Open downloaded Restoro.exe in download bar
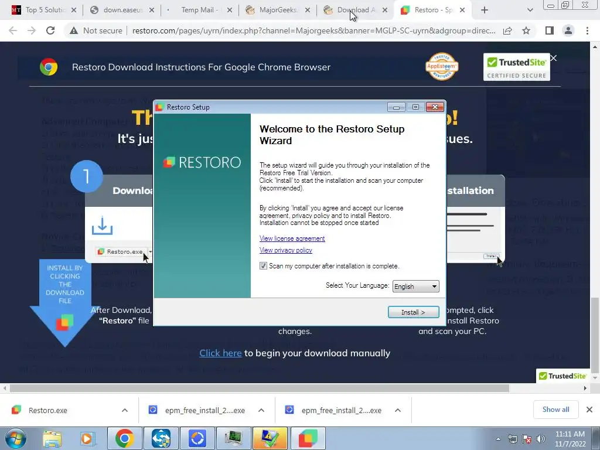Image resolution: width=600 pixels, height=450 pixels. [x=48, y=410]
